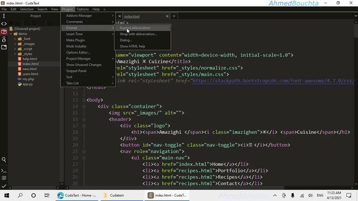Open the Comments submenu
The width and height of the screenshot is (358, 201).
(x=88, y=22)
